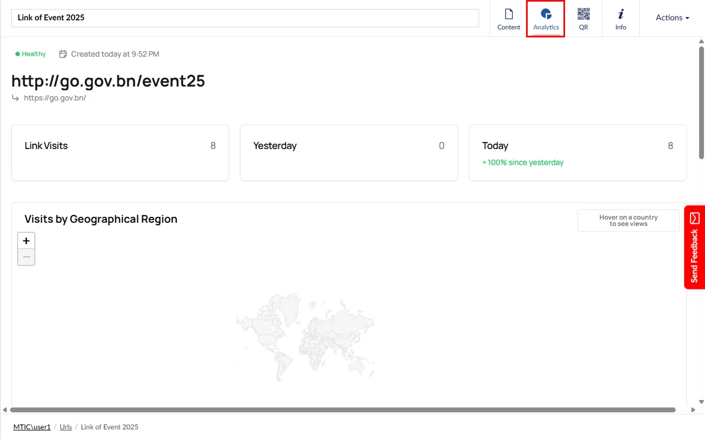Click the Link Visits card
Image resolution: width=705 pixels, height=439 pixels.
point(120,153)
